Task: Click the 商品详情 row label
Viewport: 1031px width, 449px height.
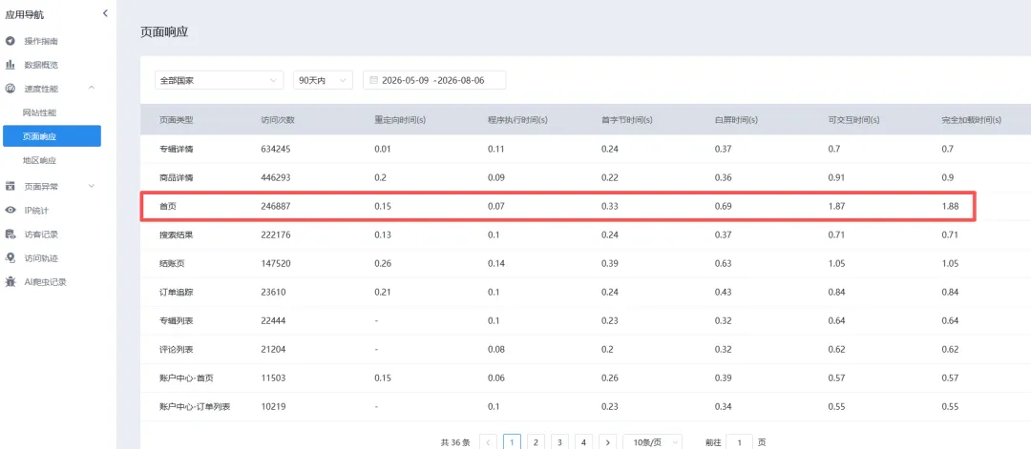Action: click(177, 178)
